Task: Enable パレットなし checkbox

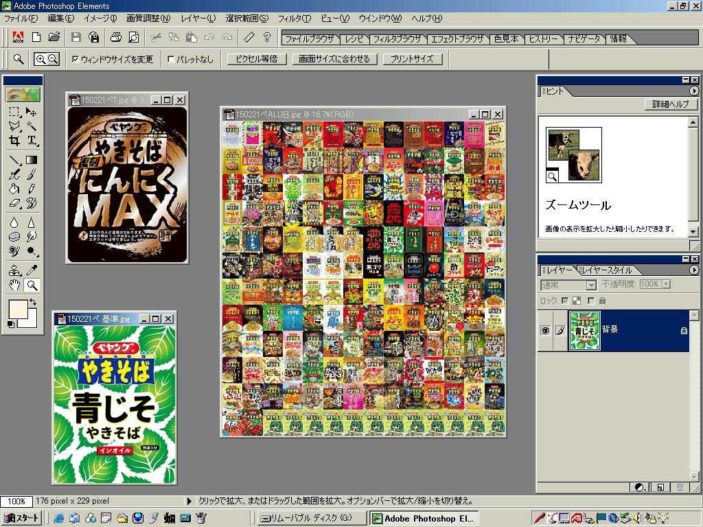Action: pos(171,59)
